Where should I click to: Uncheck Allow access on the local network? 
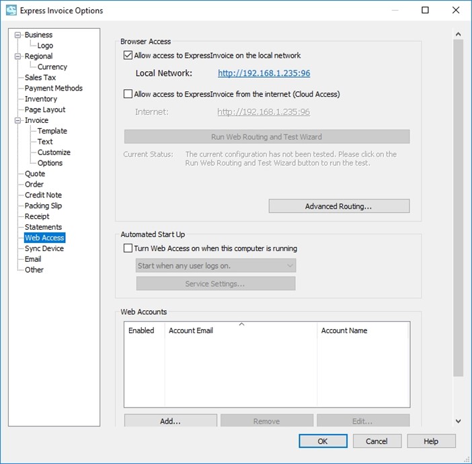(128, 55)
